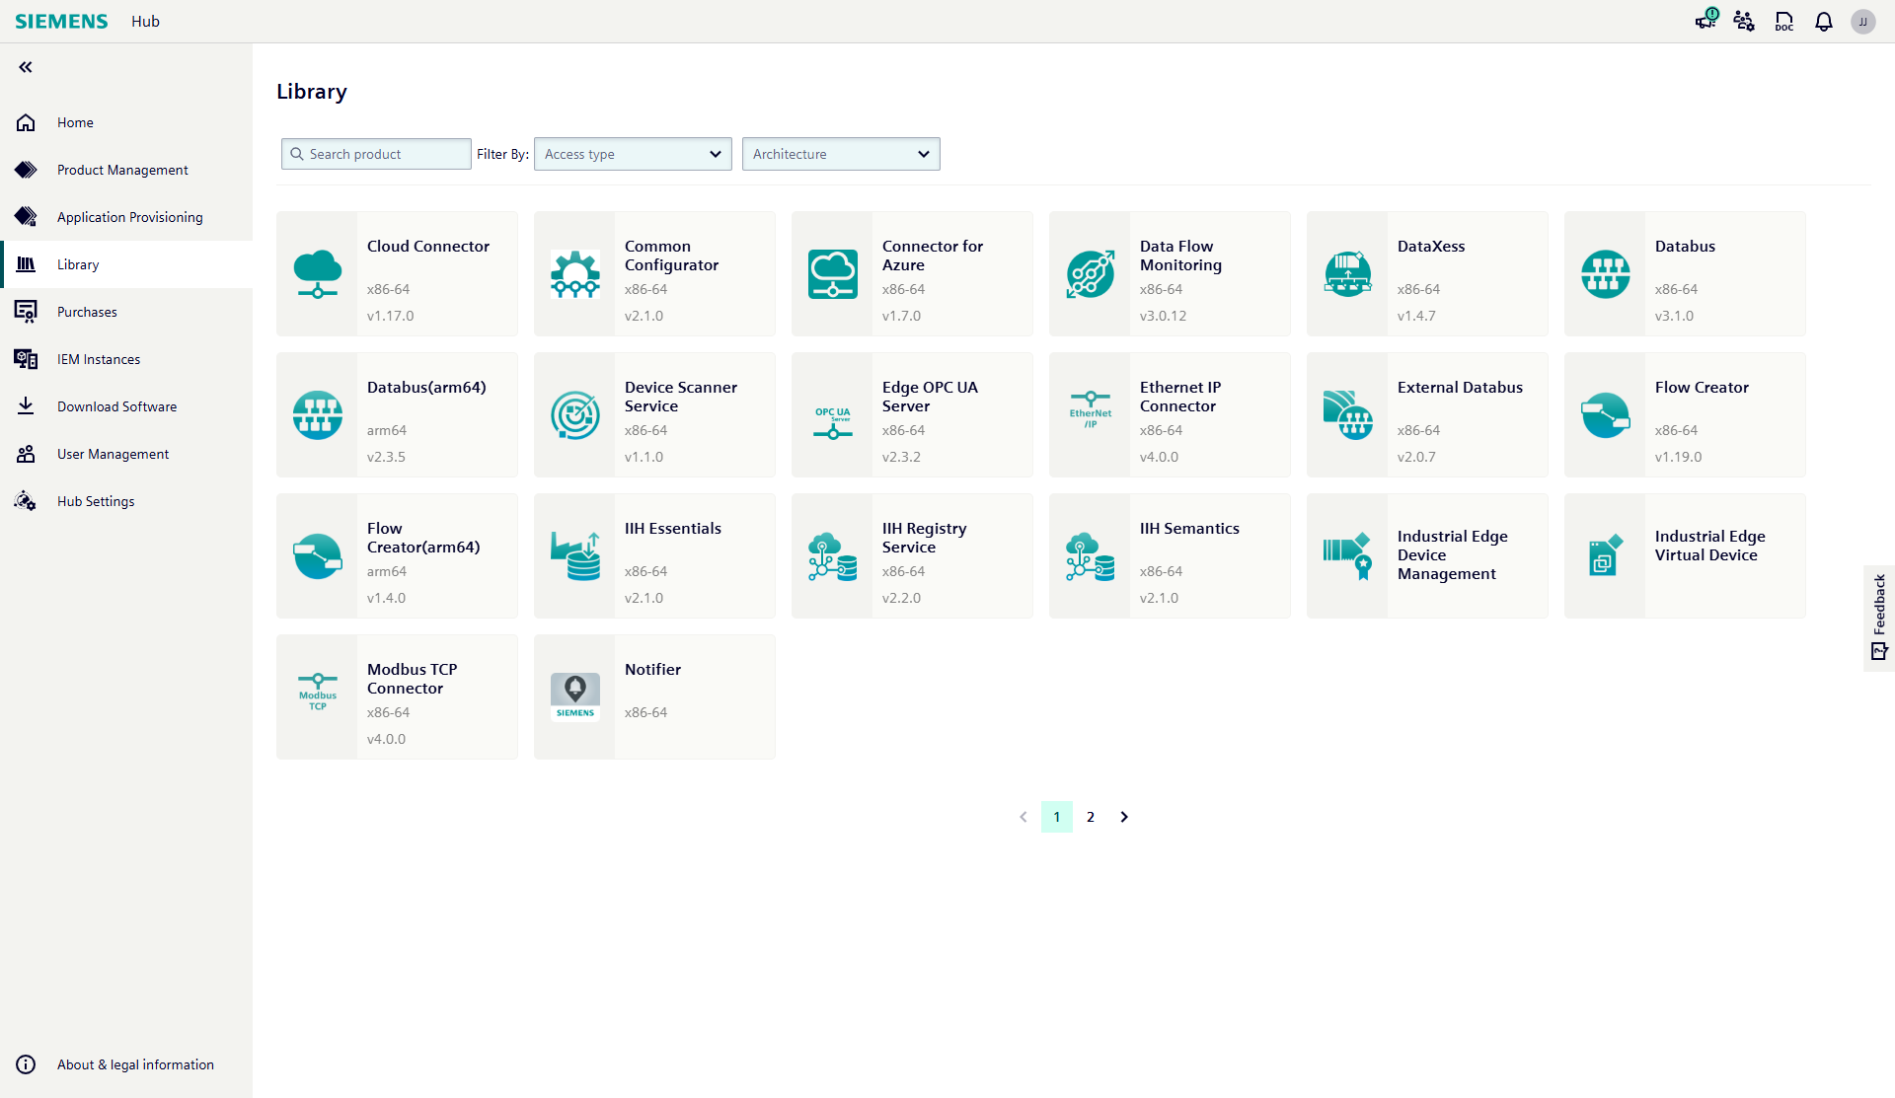Image resolution: width=1895 pixels, height=1098 pixels.
Task: Click the Industrial Edge Device Management icon
Action: (1348, 556)
